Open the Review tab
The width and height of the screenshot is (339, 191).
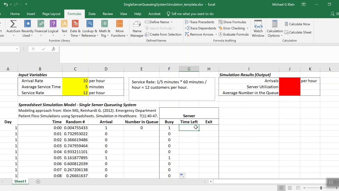tap(108, 14)
